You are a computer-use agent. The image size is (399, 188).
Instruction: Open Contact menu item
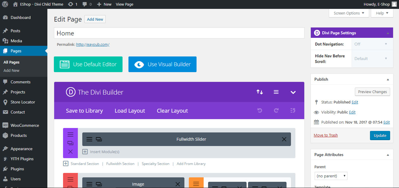(x=24, y=112)
